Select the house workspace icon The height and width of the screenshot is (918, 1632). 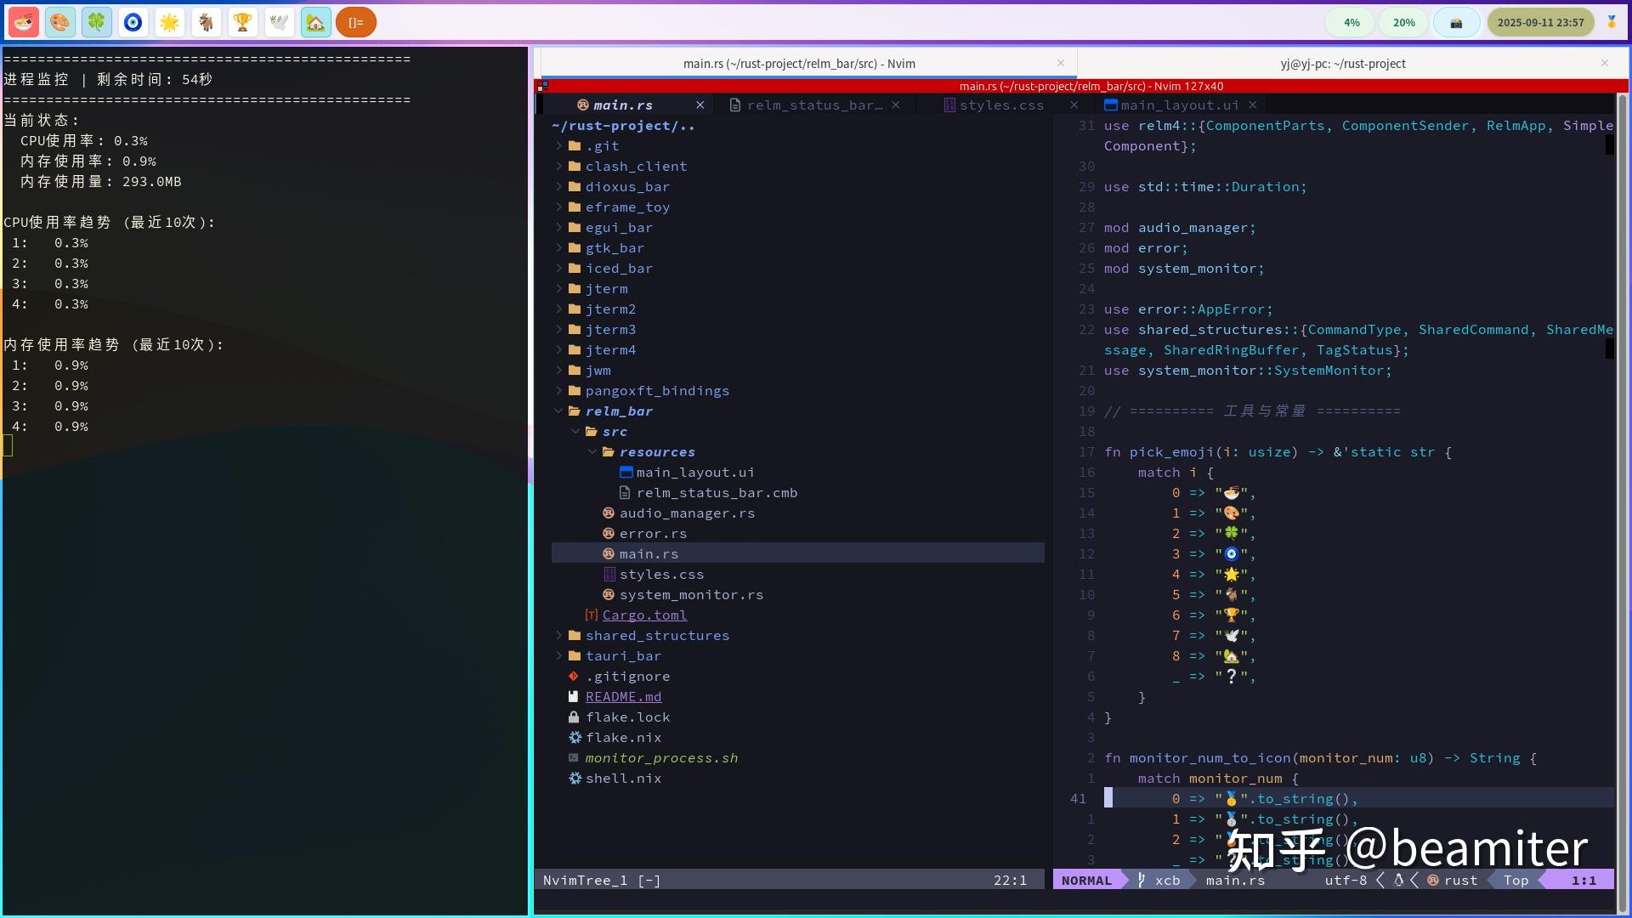point(316,23)
